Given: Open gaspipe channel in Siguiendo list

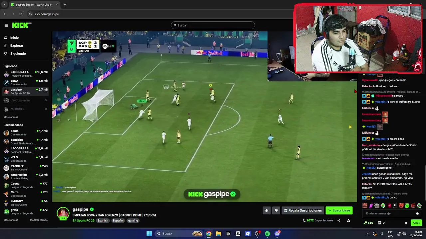Looking at the screenshot, I should [x=25, y=91].
